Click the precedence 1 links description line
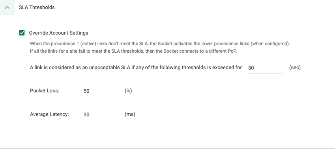 click(160, 44)
